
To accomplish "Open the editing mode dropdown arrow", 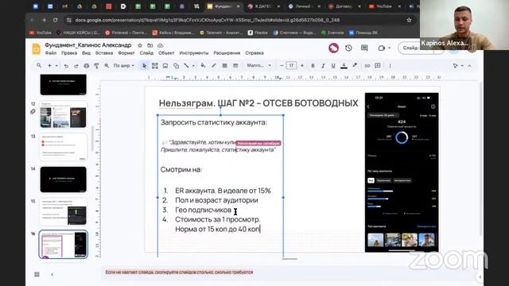I will click(462, 66).
